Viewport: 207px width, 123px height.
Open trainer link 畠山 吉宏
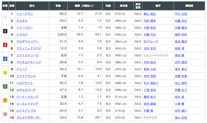pos(181,118)
